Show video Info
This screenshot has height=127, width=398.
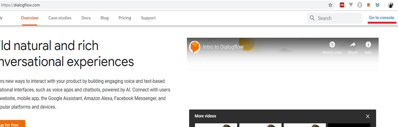368,45
